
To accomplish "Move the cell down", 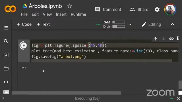I will [x=163, y=39].
